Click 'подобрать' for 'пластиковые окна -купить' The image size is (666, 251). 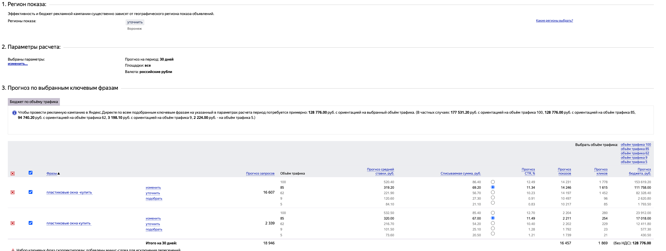(154, 198)
